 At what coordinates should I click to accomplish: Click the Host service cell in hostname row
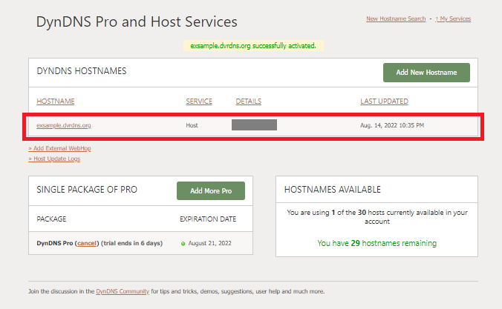click(192, 125)
